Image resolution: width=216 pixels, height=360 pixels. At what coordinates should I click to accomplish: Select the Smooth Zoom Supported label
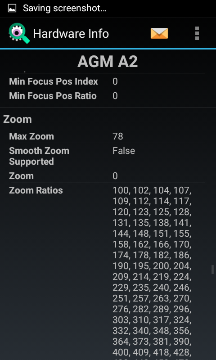click(x=39, y=156)
